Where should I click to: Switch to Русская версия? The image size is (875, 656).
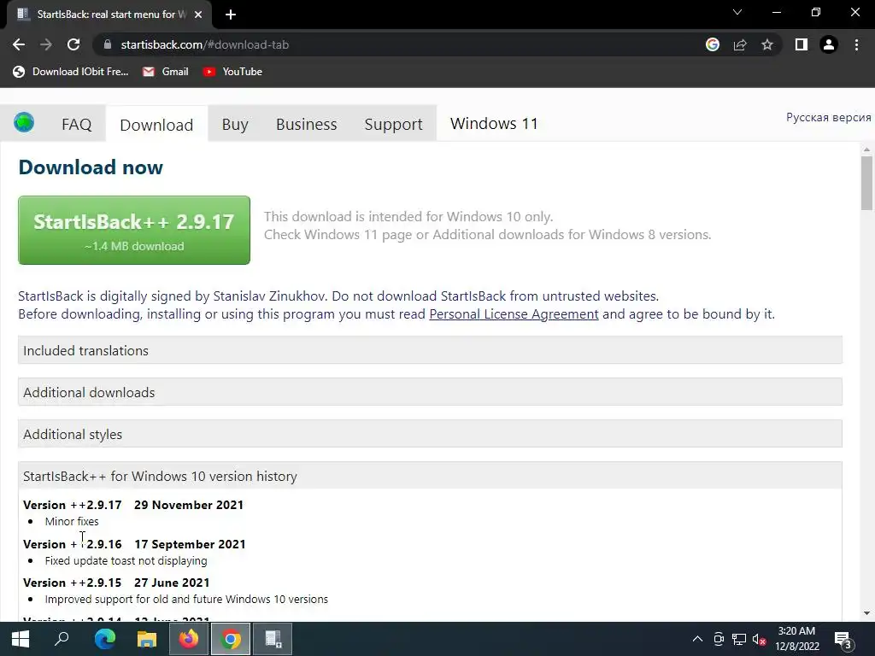click(x=828, y=117)
